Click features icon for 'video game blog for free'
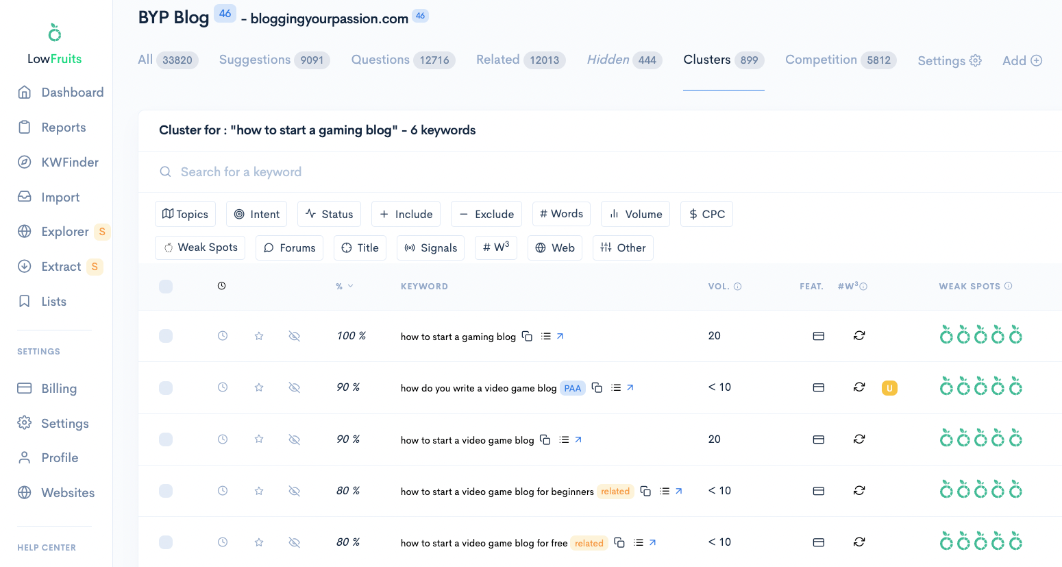Image resolution: width=1062 pixels, height=567 pixels. point(818,542)
